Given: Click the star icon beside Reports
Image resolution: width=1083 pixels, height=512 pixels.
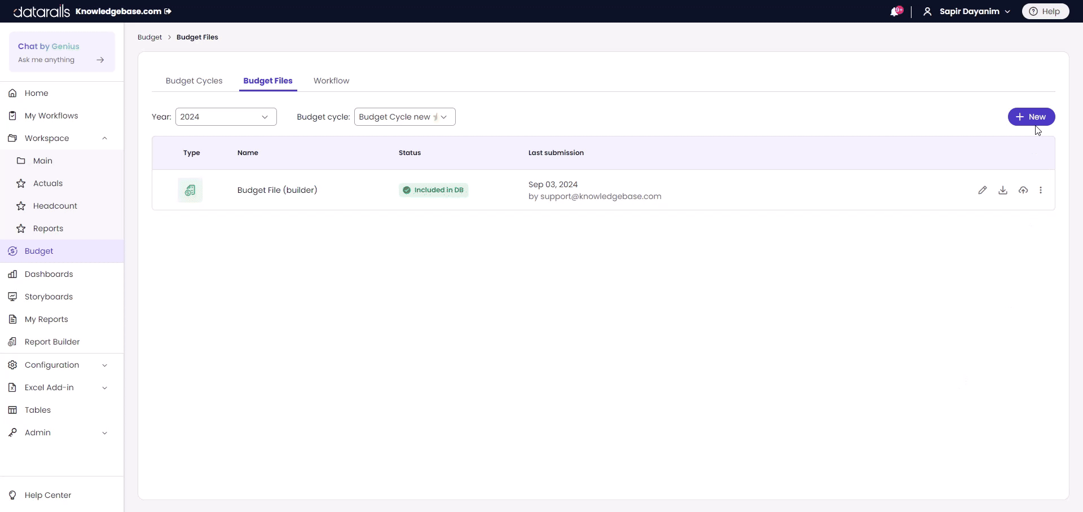Looking at the screenshot, I should tap(21, 228).
